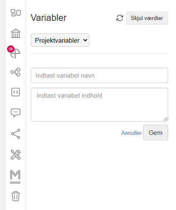Open the comment speech bubble icon
Viewport: 176px width, 210px height.
point(15,113)
